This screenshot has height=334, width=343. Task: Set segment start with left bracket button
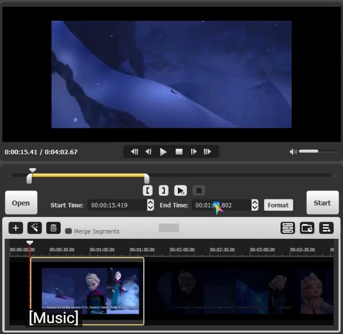(147, 191)
